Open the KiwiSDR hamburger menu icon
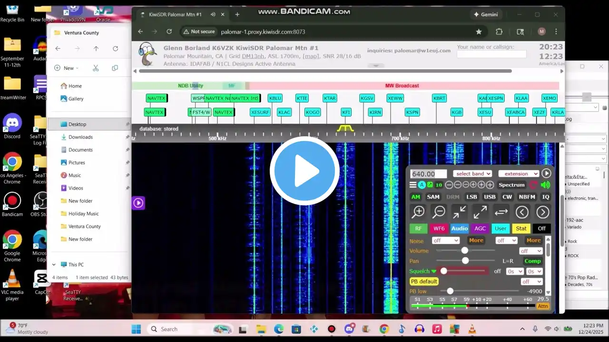This screenshot has width=609, height=342. (x=413, y=185)
